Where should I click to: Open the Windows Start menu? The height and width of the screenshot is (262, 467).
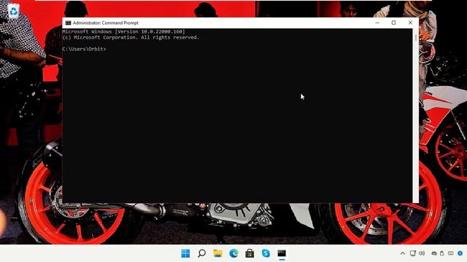tap(185, 253)
